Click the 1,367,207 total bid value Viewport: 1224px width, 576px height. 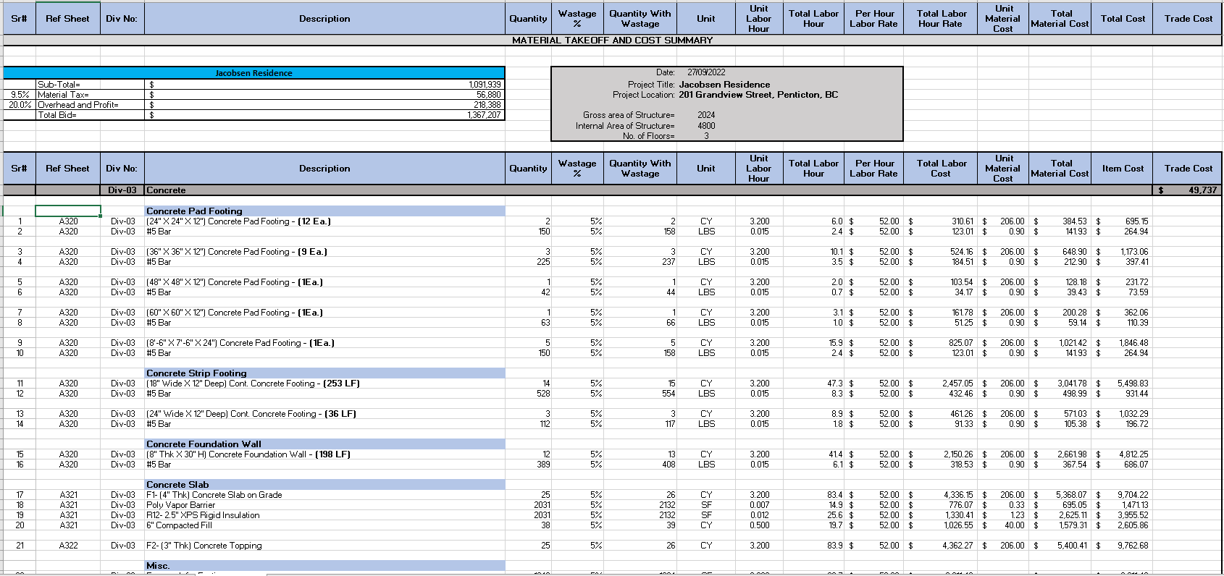coord(484,115)
